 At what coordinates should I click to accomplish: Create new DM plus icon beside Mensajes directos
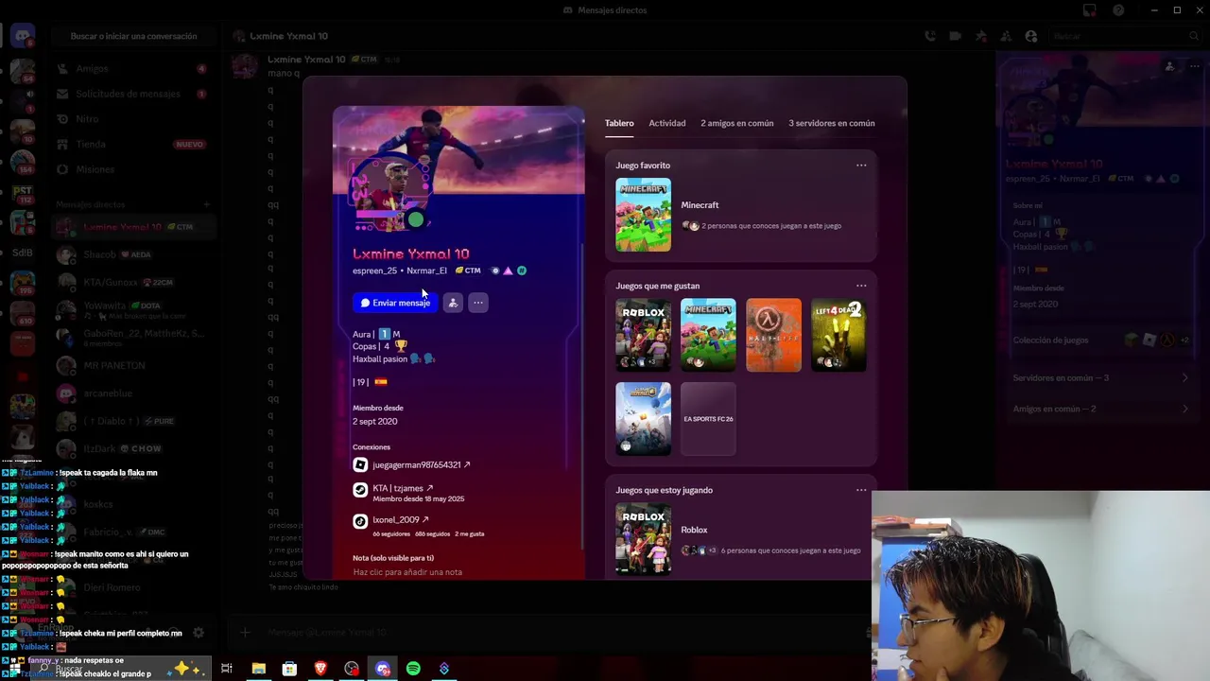[206, 204]
